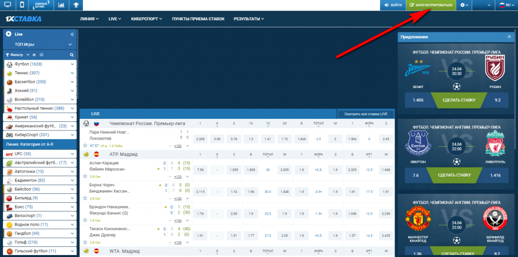Click the football icon beside Чемпионат России header
Viewport: 518px width, 257px height.
86,123
